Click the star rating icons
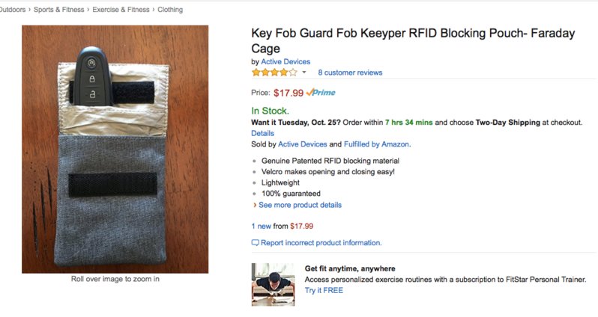Screen dimensions: 598x317 (274, 73)
